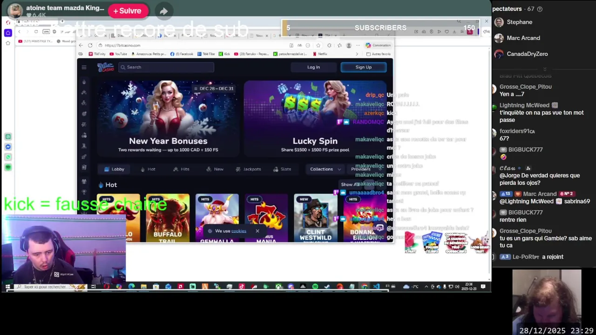Open the New Year Bonuses banner
Image resolution: width=596 pixels, height=335 pixels.
click(168, 119)
